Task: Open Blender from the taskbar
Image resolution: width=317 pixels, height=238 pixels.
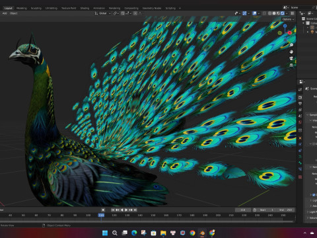Action: (x=202, y=233)
